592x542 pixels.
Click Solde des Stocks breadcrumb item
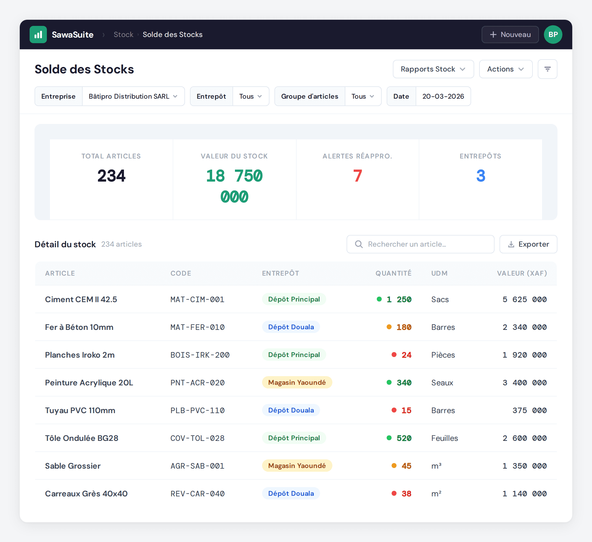(172, 35)
